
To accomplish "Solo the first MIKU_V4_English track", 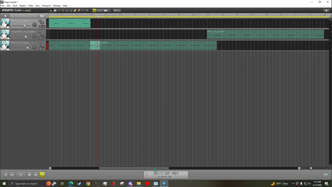I will tap(40, 21).
